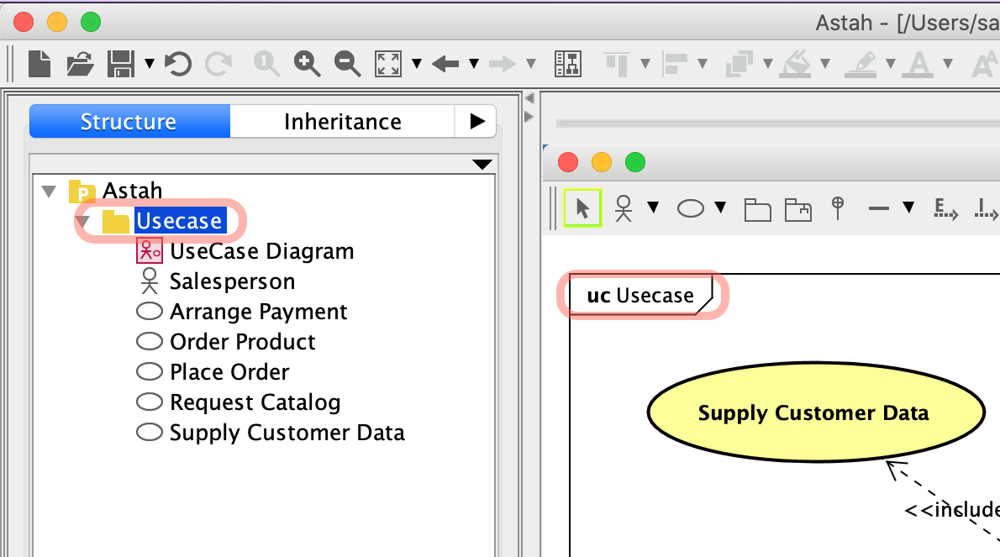This screenshot has width=1000, height=557.
Task: Select the Supply Customer Data ellipse
Action: (815, 412)
